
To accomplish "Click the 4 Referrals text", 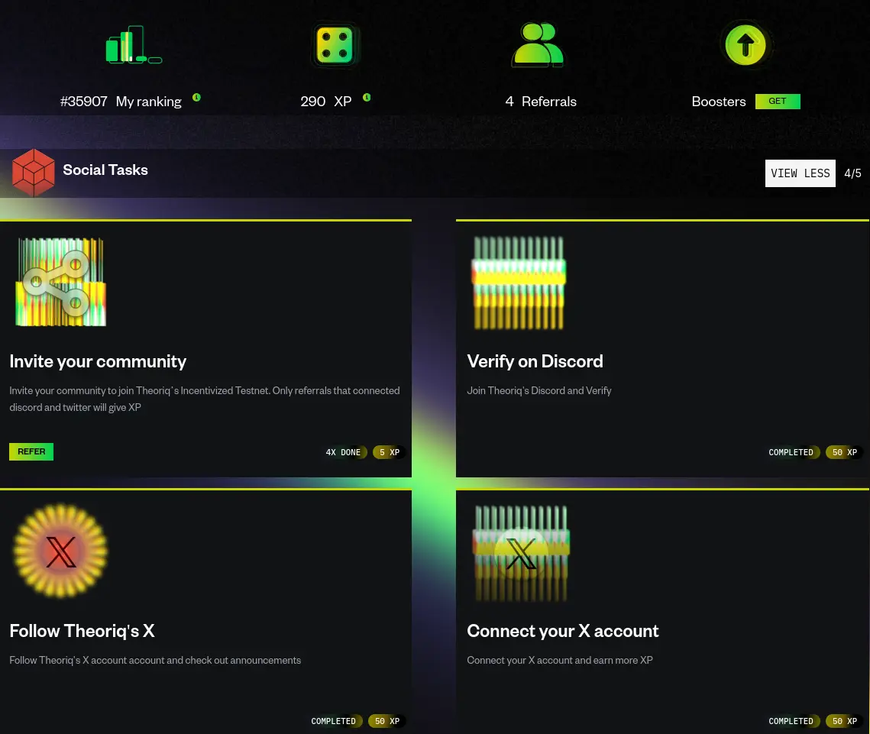I will pyautogui.click(x=541, y=102).
